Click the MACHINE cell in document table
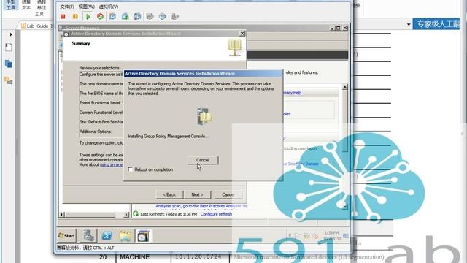This screenshot has width=467, height=263. 134,257
